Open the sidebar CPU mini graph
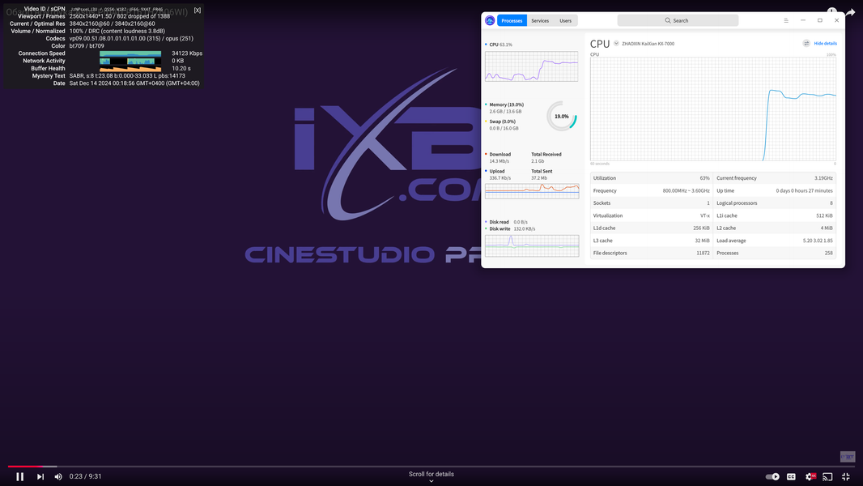The height and width of the screenshot is (486, 863). coord(532,66)
